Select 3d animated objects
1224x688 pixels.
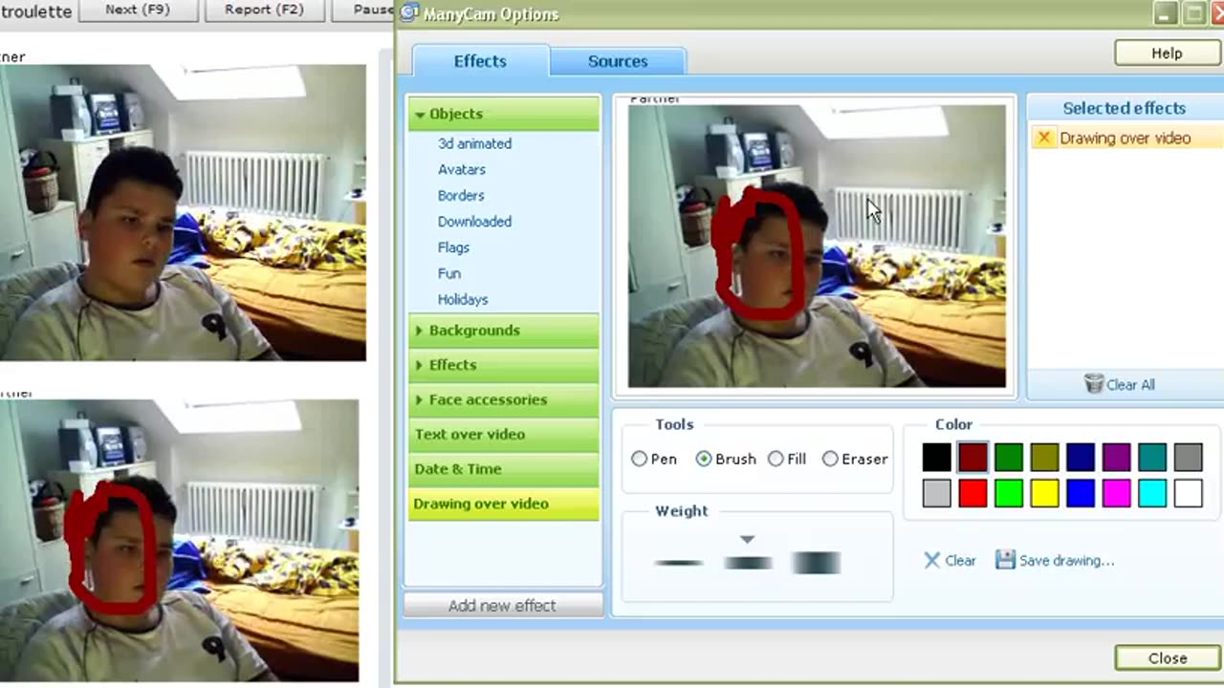coord(474,143)
